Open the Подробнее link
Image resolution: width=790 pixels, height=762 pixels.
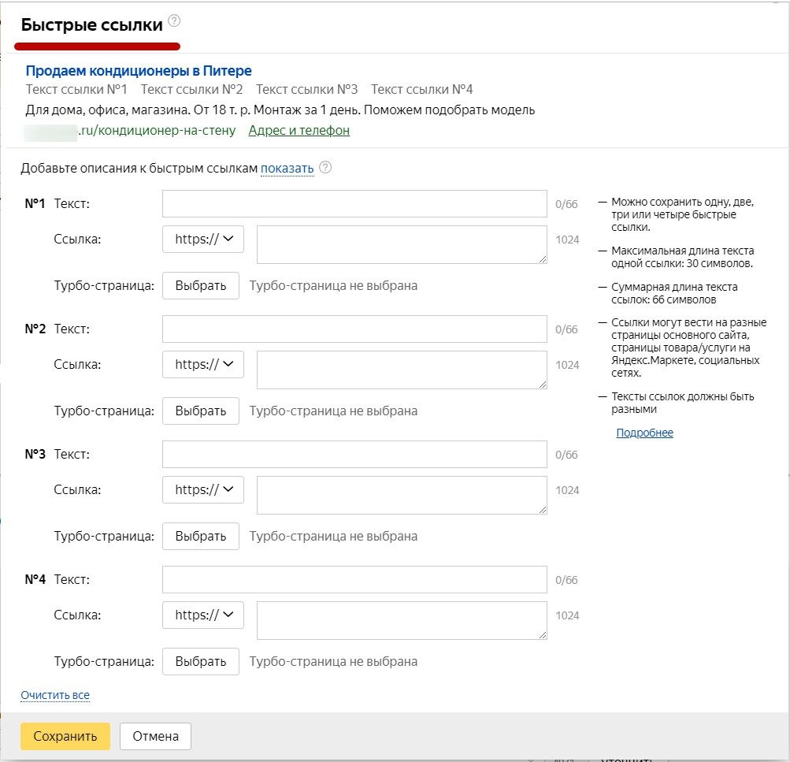[x=645, y=433]
